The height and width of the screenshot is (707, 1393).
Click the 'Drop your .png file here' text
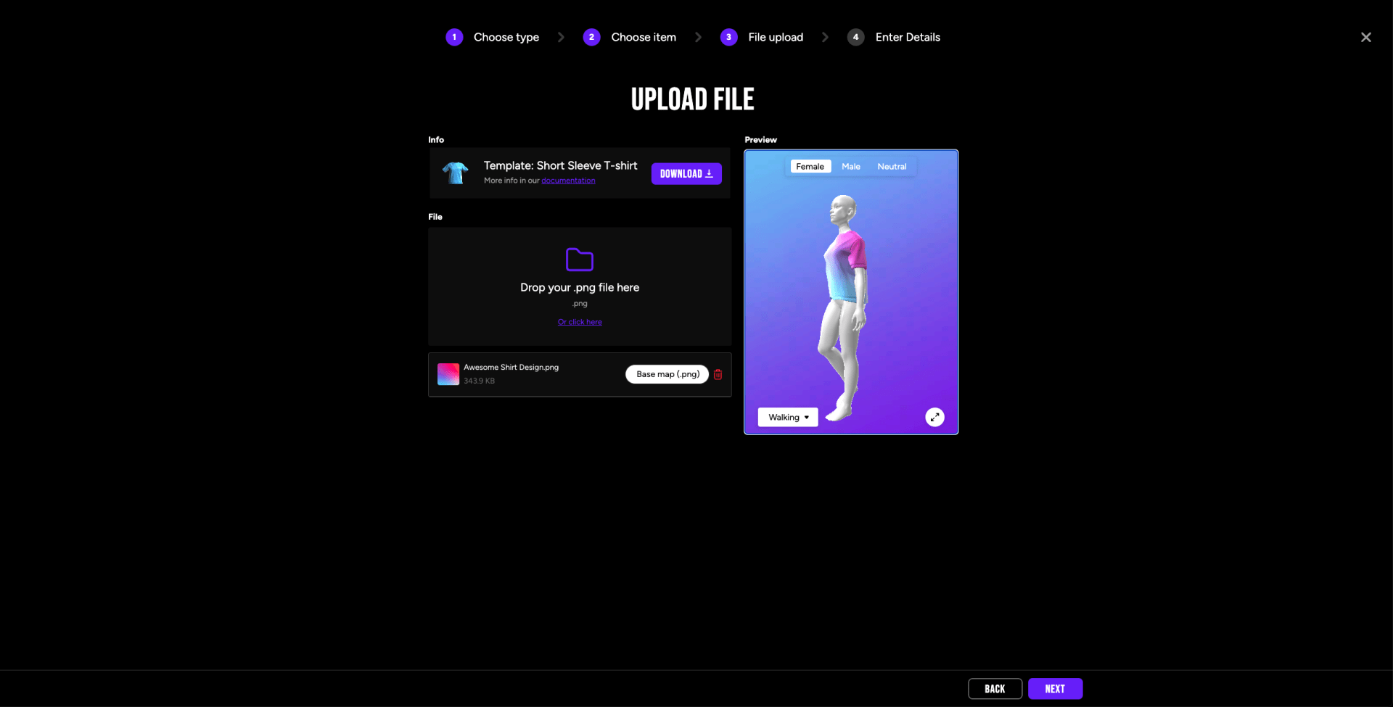(580, 287)
